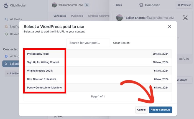Select the X Sajjan account in sidebar
Image resolution: width=194 pixels, height=119 pixels.
pyautogui.click(x=11, y=64)
